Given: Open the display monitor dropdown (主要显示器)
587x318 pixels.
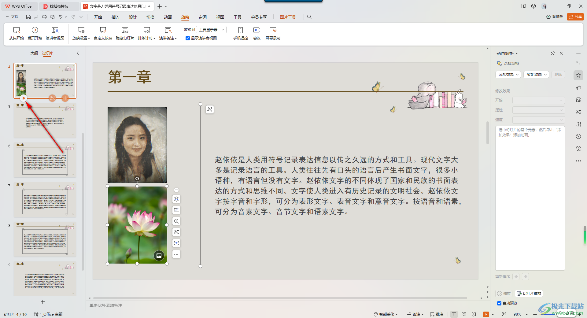Looking at the screenshot, I should [211, 30].
